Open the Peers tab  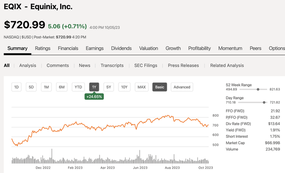[x=255, y=49]
